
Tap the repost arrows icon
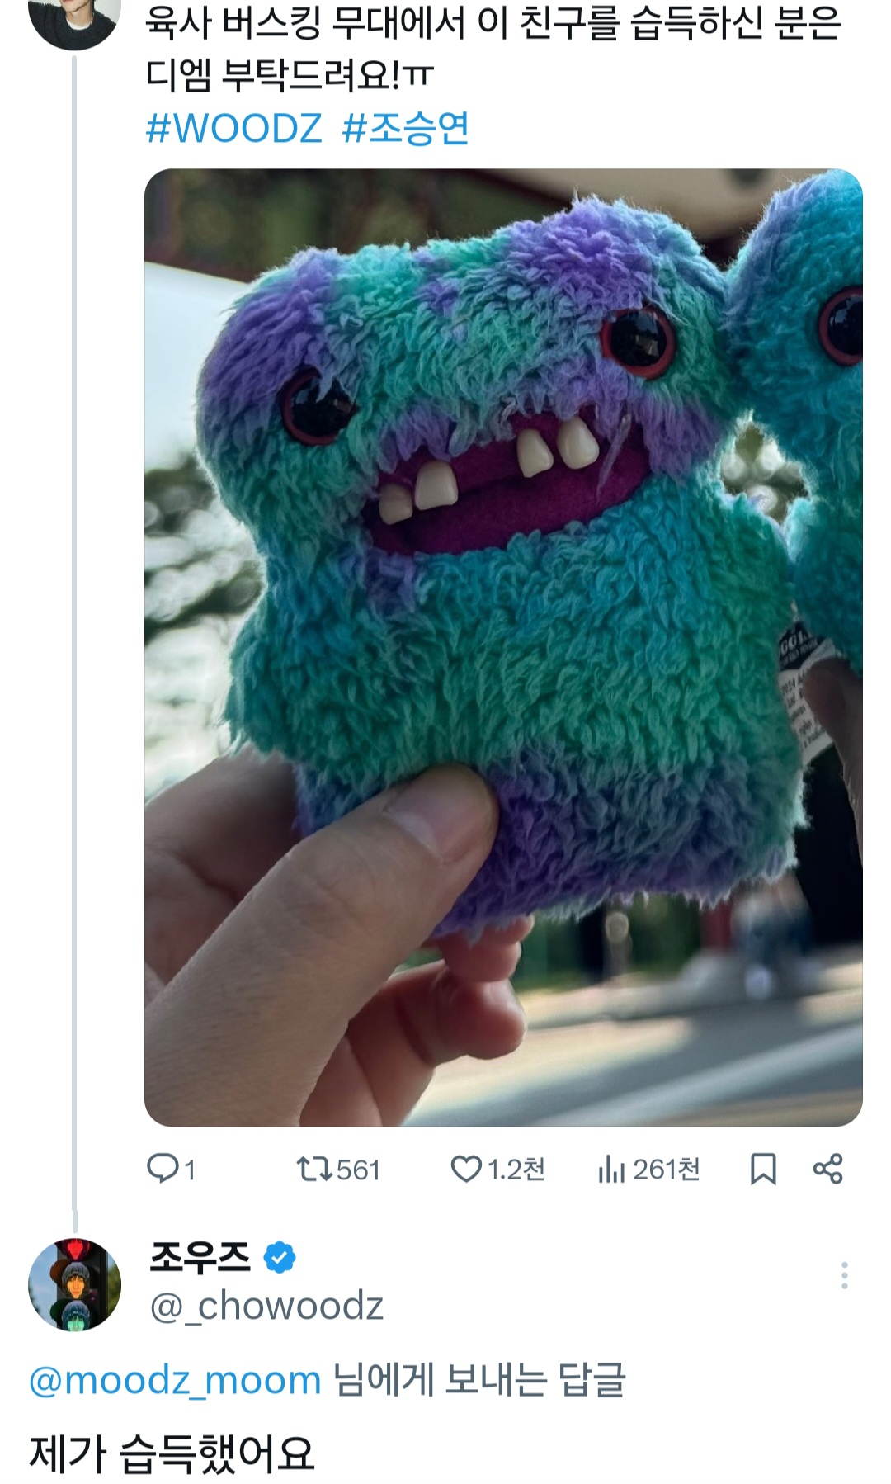tap(314, 1169)
